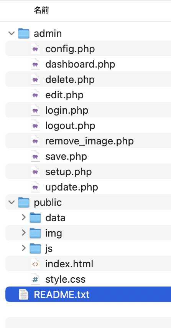The width and height of the screenshot is (171, 328).
Task: Click the admin folder icon
Action: (x=24, y=33)
